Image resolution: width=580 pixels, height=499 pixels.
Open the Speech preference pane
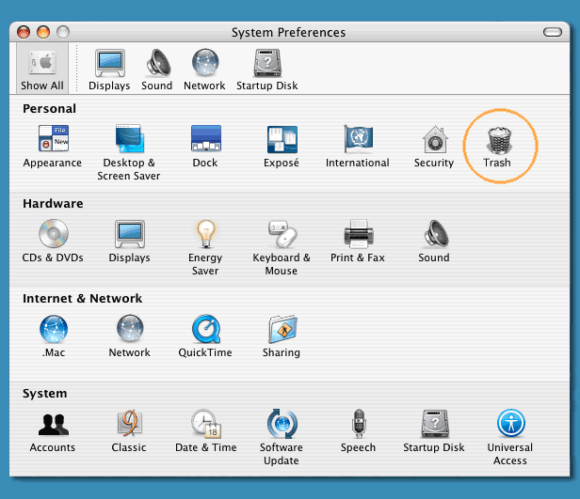point(358,431)
